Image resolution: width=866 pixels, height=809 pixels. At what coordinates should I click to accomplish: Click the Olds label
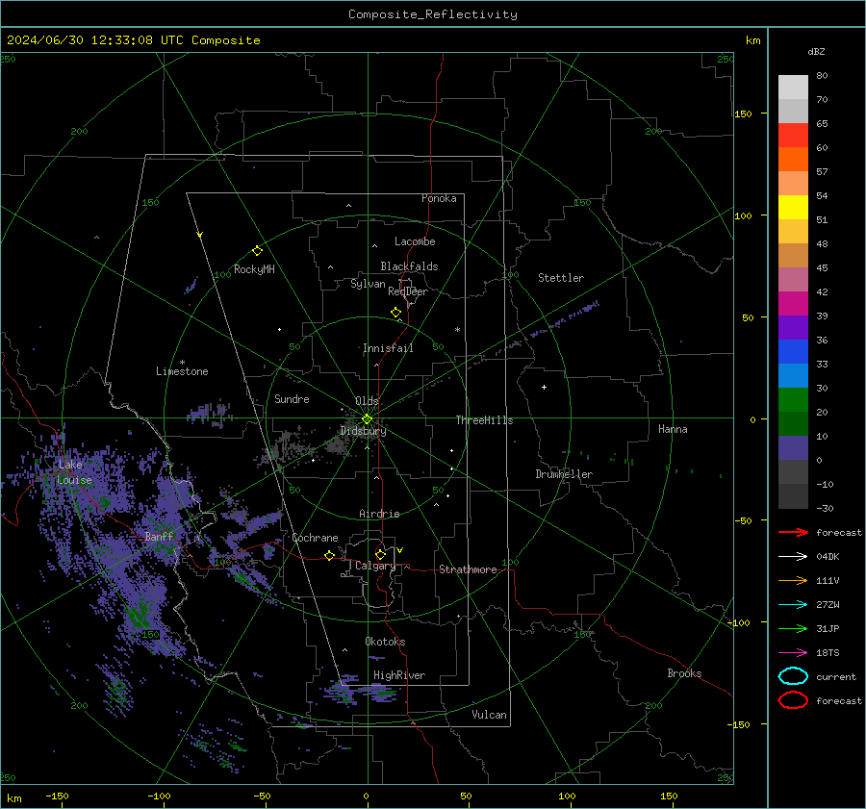(x=367, y=400)
